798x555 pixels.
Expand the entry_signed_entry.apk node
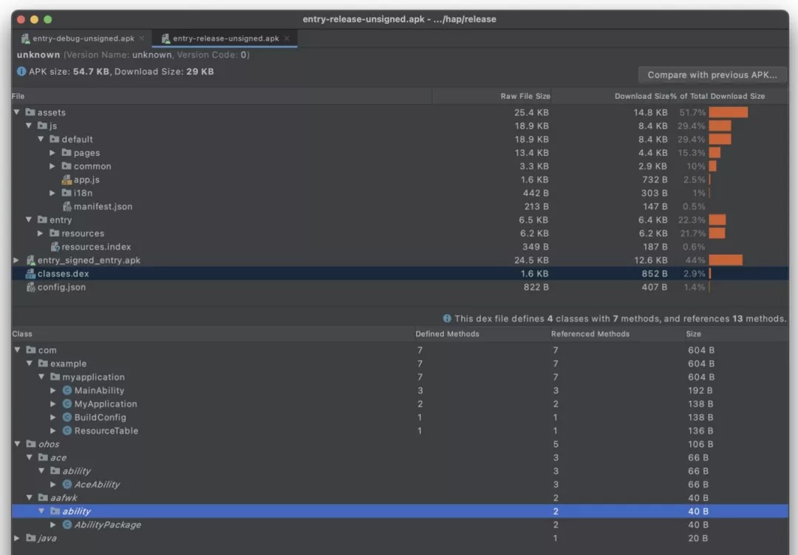(x=16, y=260)
